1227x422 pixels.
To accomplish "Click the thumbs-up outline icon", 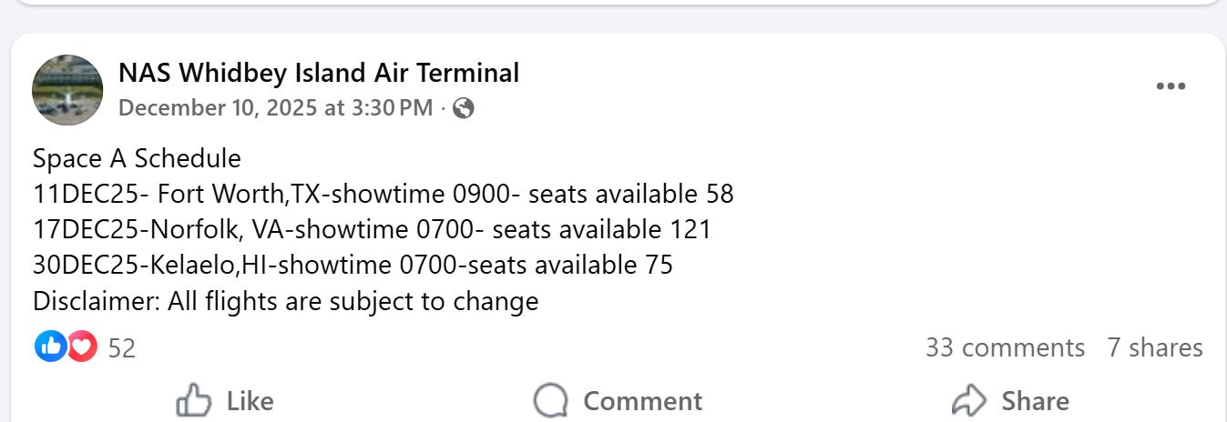I will pos(193,401).
